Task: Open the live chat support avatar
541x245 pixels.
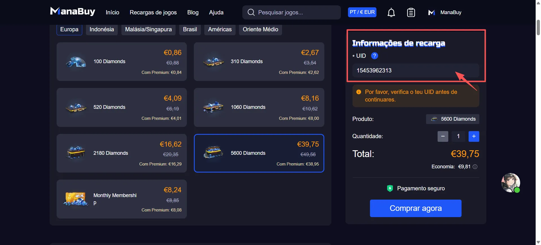Action: click(510, 183)
